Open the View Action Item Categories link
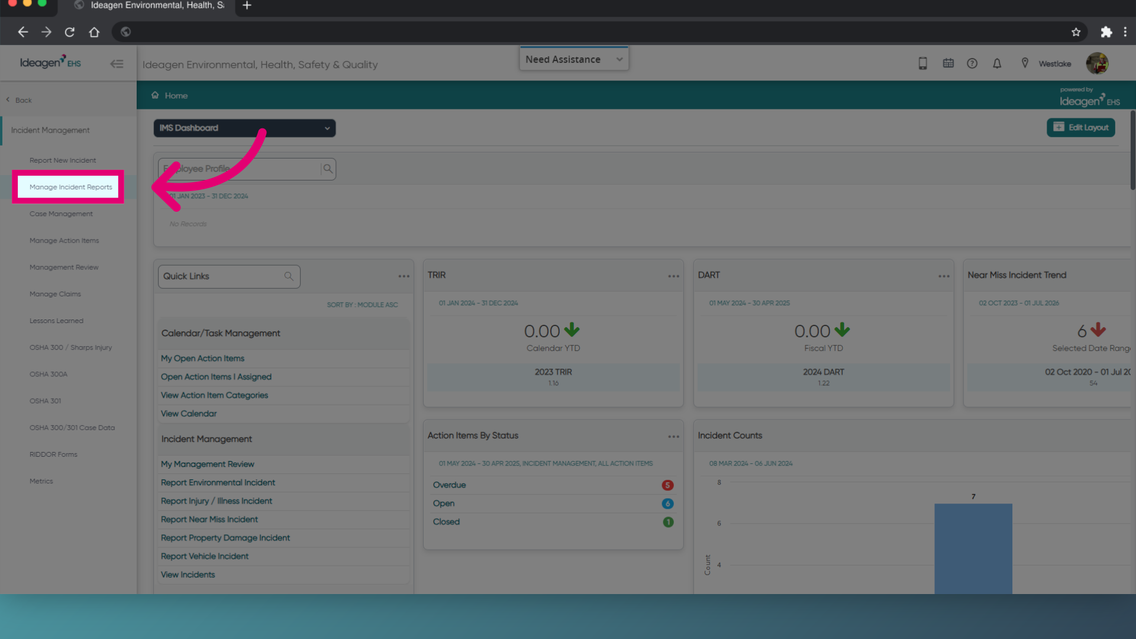 click(x=214, y=395)
